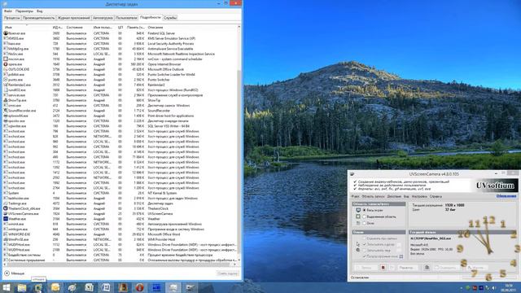Click the nncron.exe process icon

pos(6,59)
